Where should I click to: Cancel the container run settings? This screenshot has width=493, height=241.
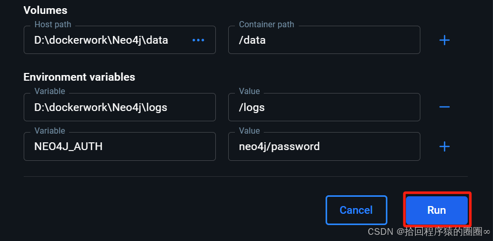(356, 210)
